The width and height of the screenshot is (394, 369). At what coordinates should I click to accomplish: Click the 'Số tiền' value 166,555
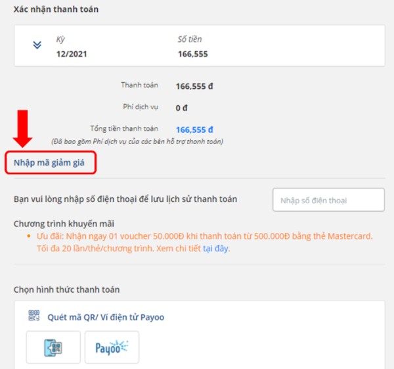pyautogui.click(x=192, y=54)
